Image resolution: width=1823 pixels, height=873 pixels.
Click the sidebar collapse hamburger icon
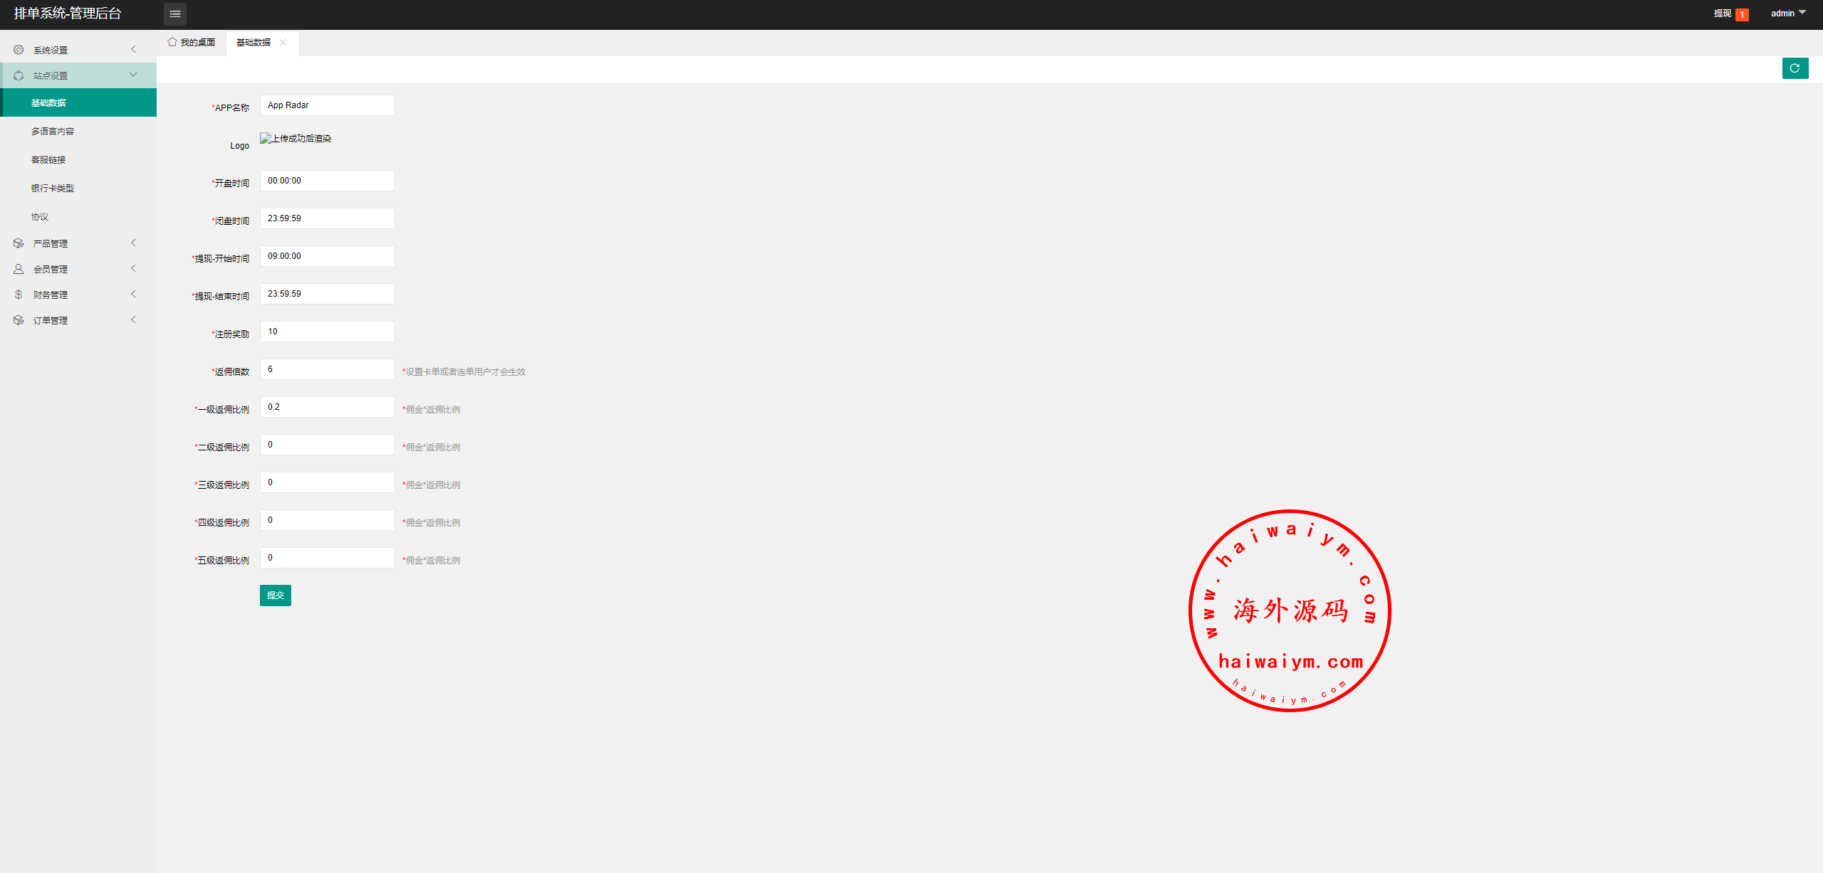[x=175, y=14]
